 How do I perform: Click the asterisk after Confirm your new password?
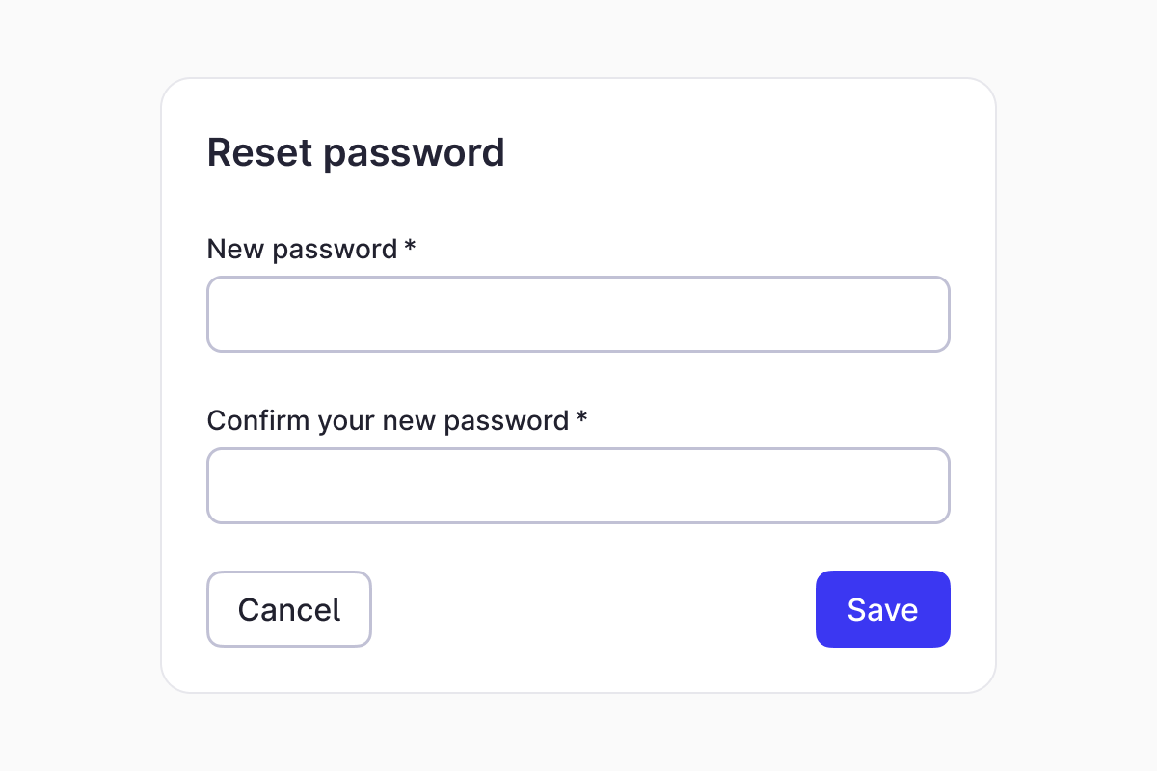(581, 419)
